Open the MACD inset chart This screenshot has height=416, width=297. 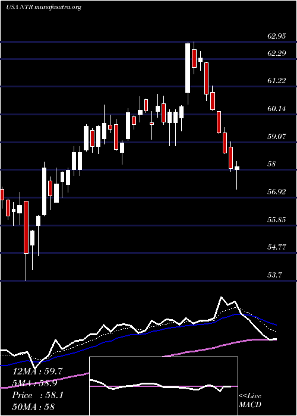163,386
